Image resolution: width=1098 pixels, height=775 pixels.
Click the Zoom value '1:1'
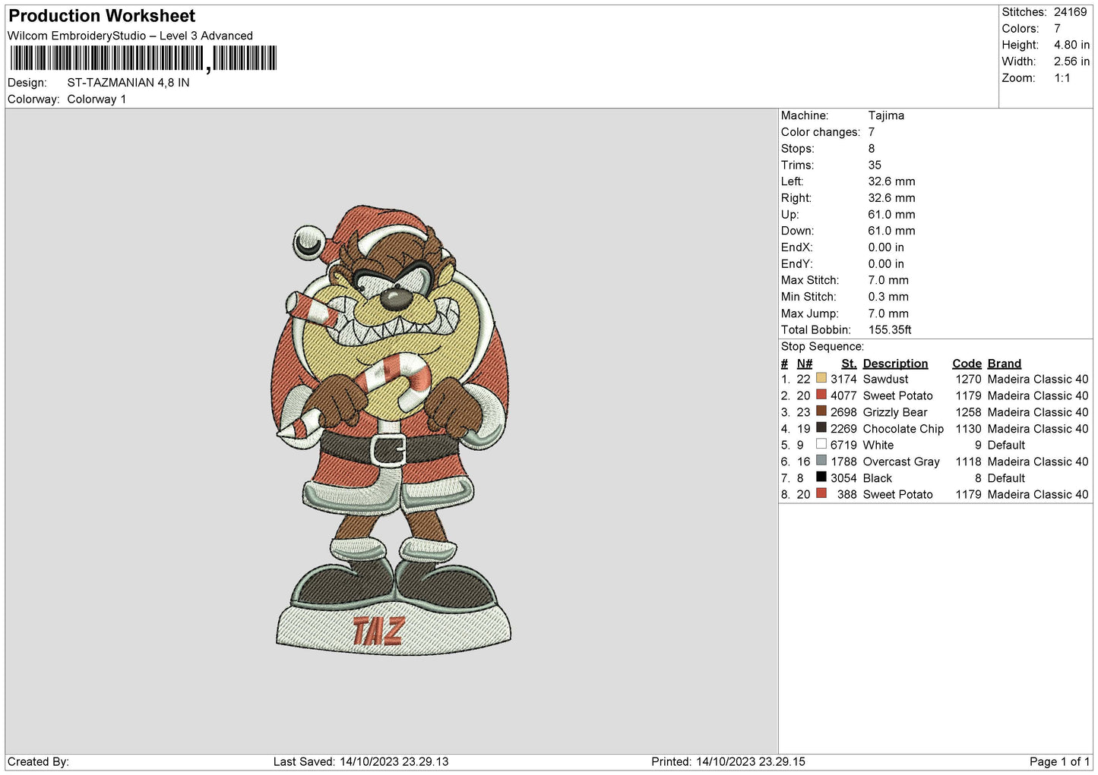point(1062,78)
